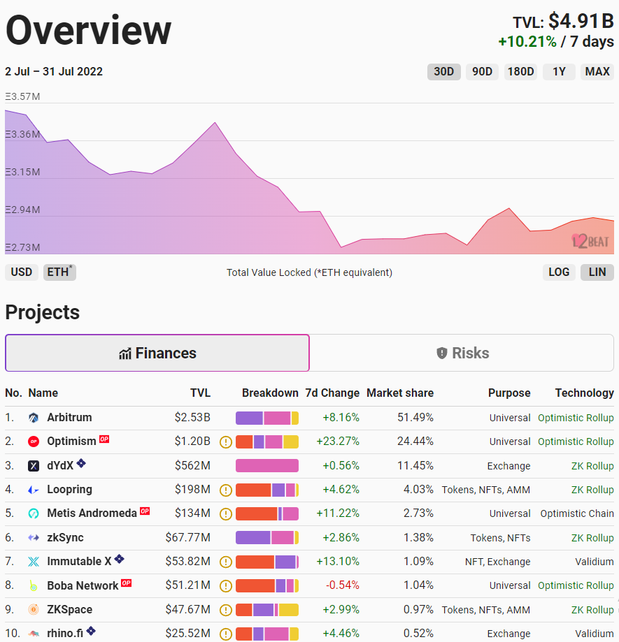Click the peak on the TVL chart

pyautogui.click(x=214, y=122)
